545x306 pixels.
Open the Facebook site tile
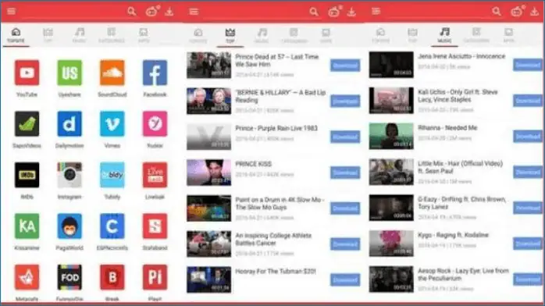click(155, 73)
